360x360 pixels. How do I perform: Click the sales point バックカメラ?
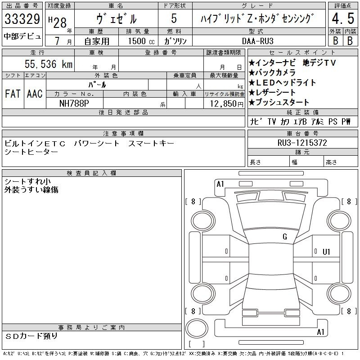tap(272, 72)
